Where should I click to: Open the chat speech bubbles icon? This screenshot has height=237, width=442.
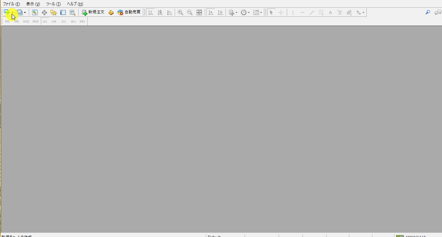pos(438,12)
